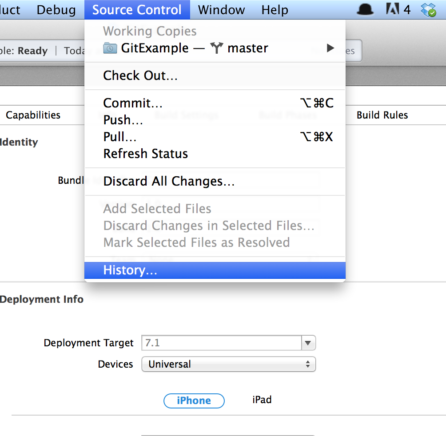Open the Build Rules tab

point(382,115)
